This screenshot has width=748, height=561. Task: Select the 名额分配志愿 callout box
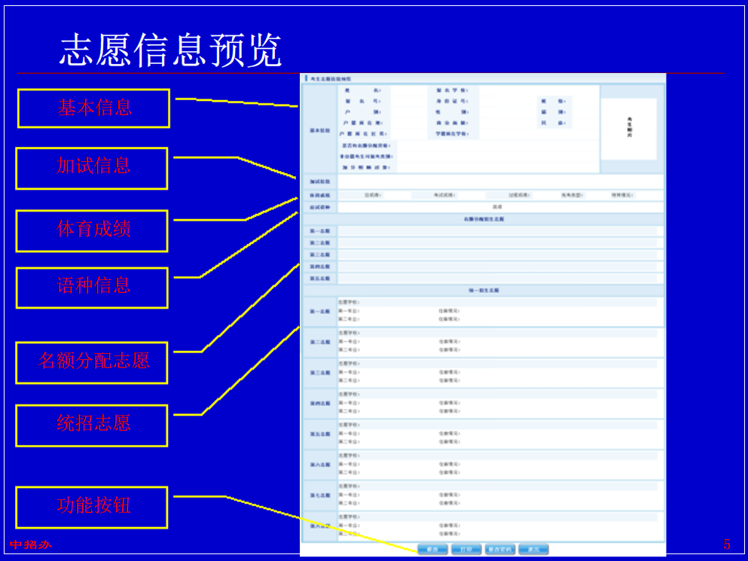(93, 362)
